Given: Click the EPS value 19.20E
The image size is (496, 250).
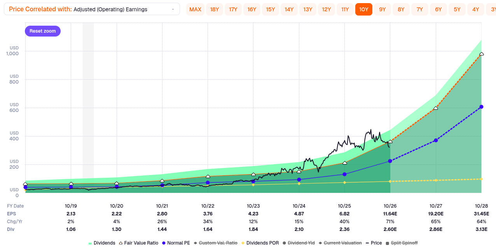Looking at the screenshot, I should (x=436, y=213).
